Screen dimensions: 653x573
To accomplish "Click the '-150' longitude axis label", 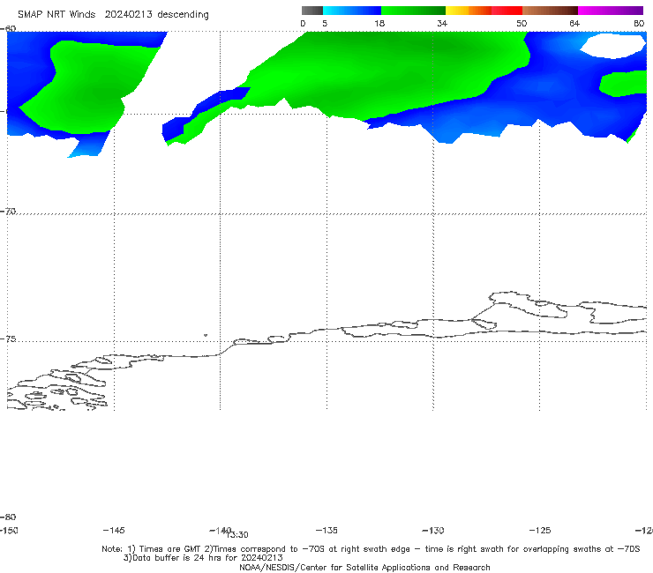I will pos(8,530).
